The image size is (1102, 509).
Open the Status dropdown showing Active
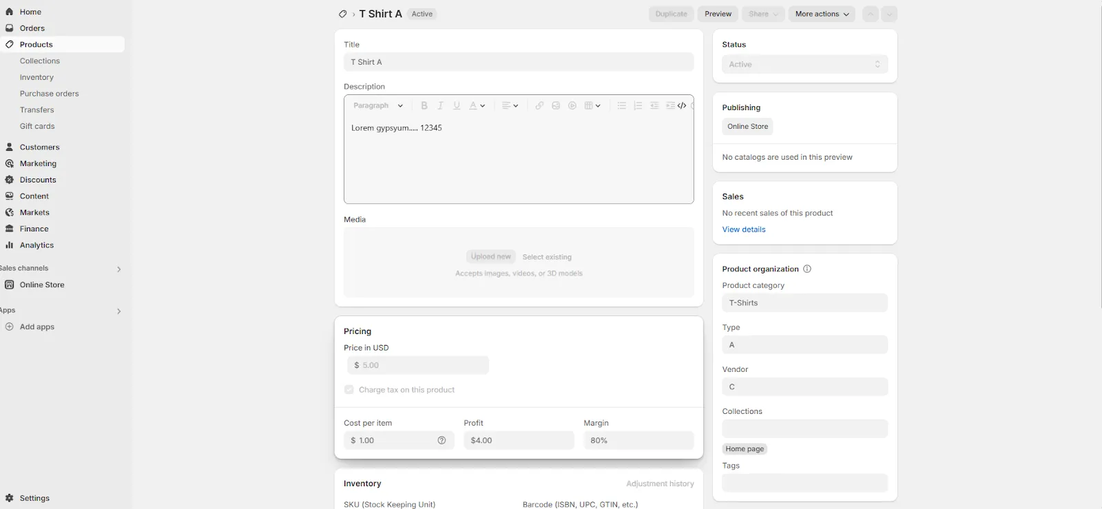coord(804,64)
